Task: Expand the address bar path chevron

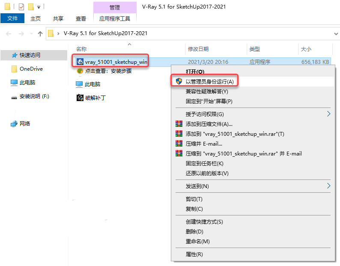Action: (58, 34)
